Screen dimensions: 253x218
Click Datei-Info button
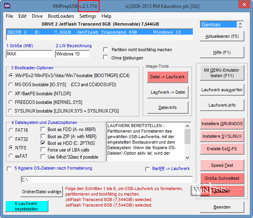[168, 107]
